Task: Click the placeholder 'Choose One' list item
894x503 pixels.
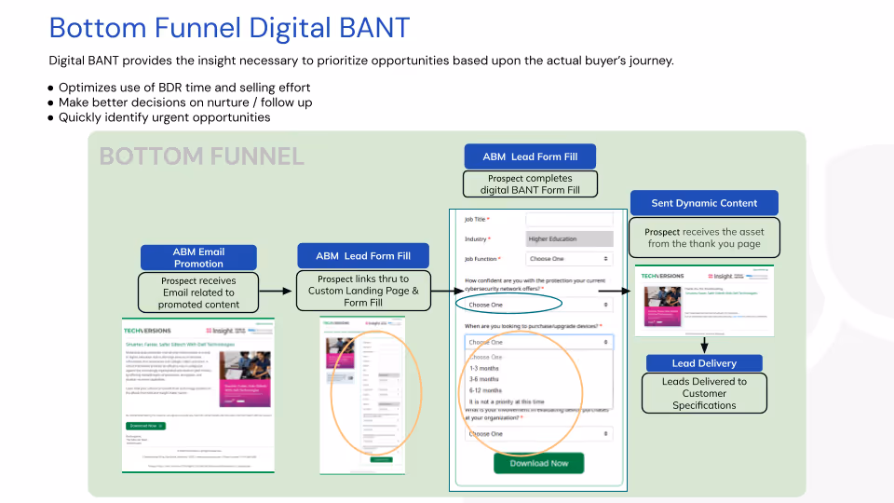Action: 486,357
